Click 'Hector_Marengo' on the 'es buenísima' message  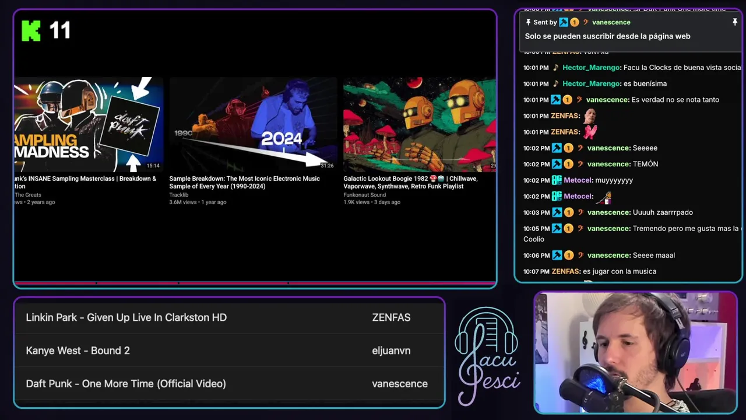point(590,83)
